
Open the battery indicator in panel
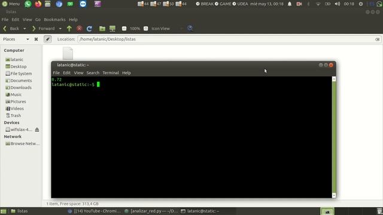[328, 4]
